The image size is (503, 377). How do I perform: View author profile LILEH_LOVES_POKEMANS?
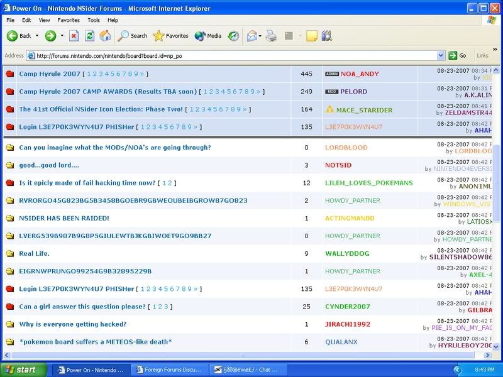(369, 183)
